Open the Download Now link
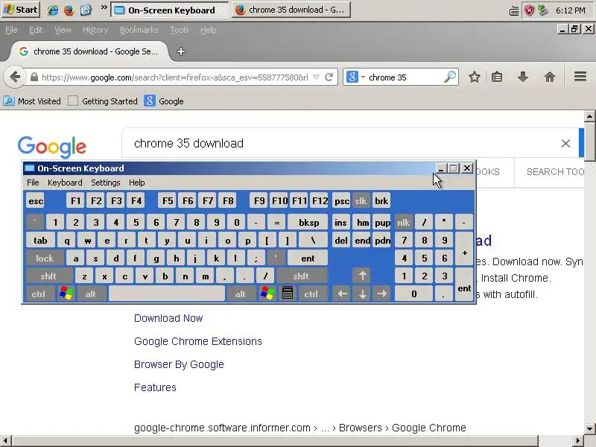 tap(168, 318)
